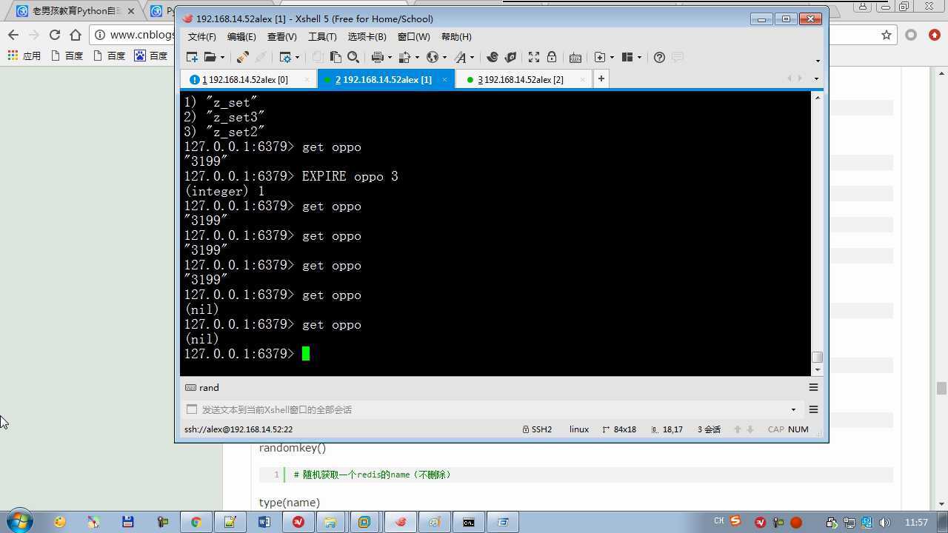Image resolution: width=948 pixels, height=533 pixels.
Task: Click the 3 会话 status bar entry
Action: coord(709,429)
